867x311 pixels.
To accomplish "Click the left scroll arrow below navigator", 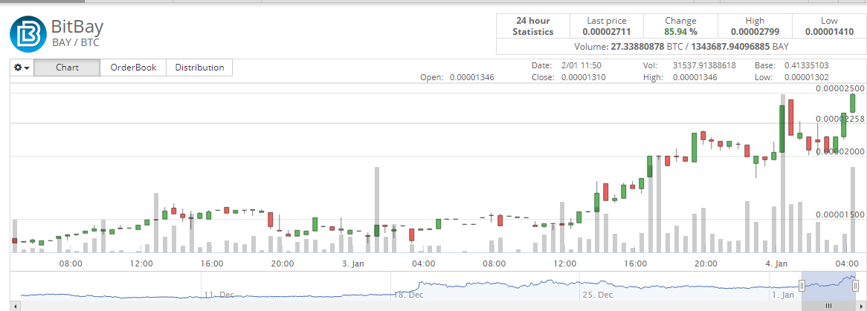I will click(x=14, y=306).
